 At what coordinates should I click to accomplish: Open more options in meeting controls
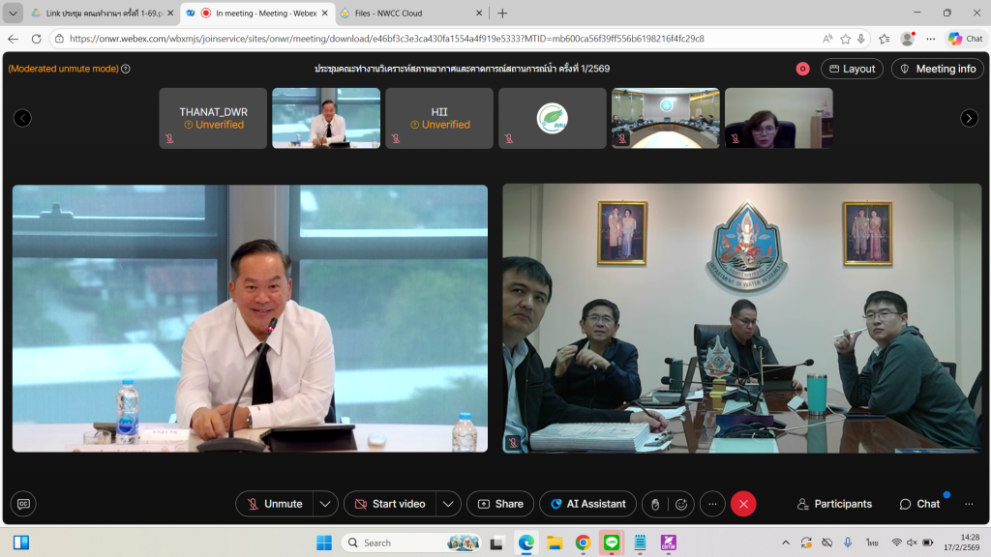pyautogui.click(x=712, y=504)
